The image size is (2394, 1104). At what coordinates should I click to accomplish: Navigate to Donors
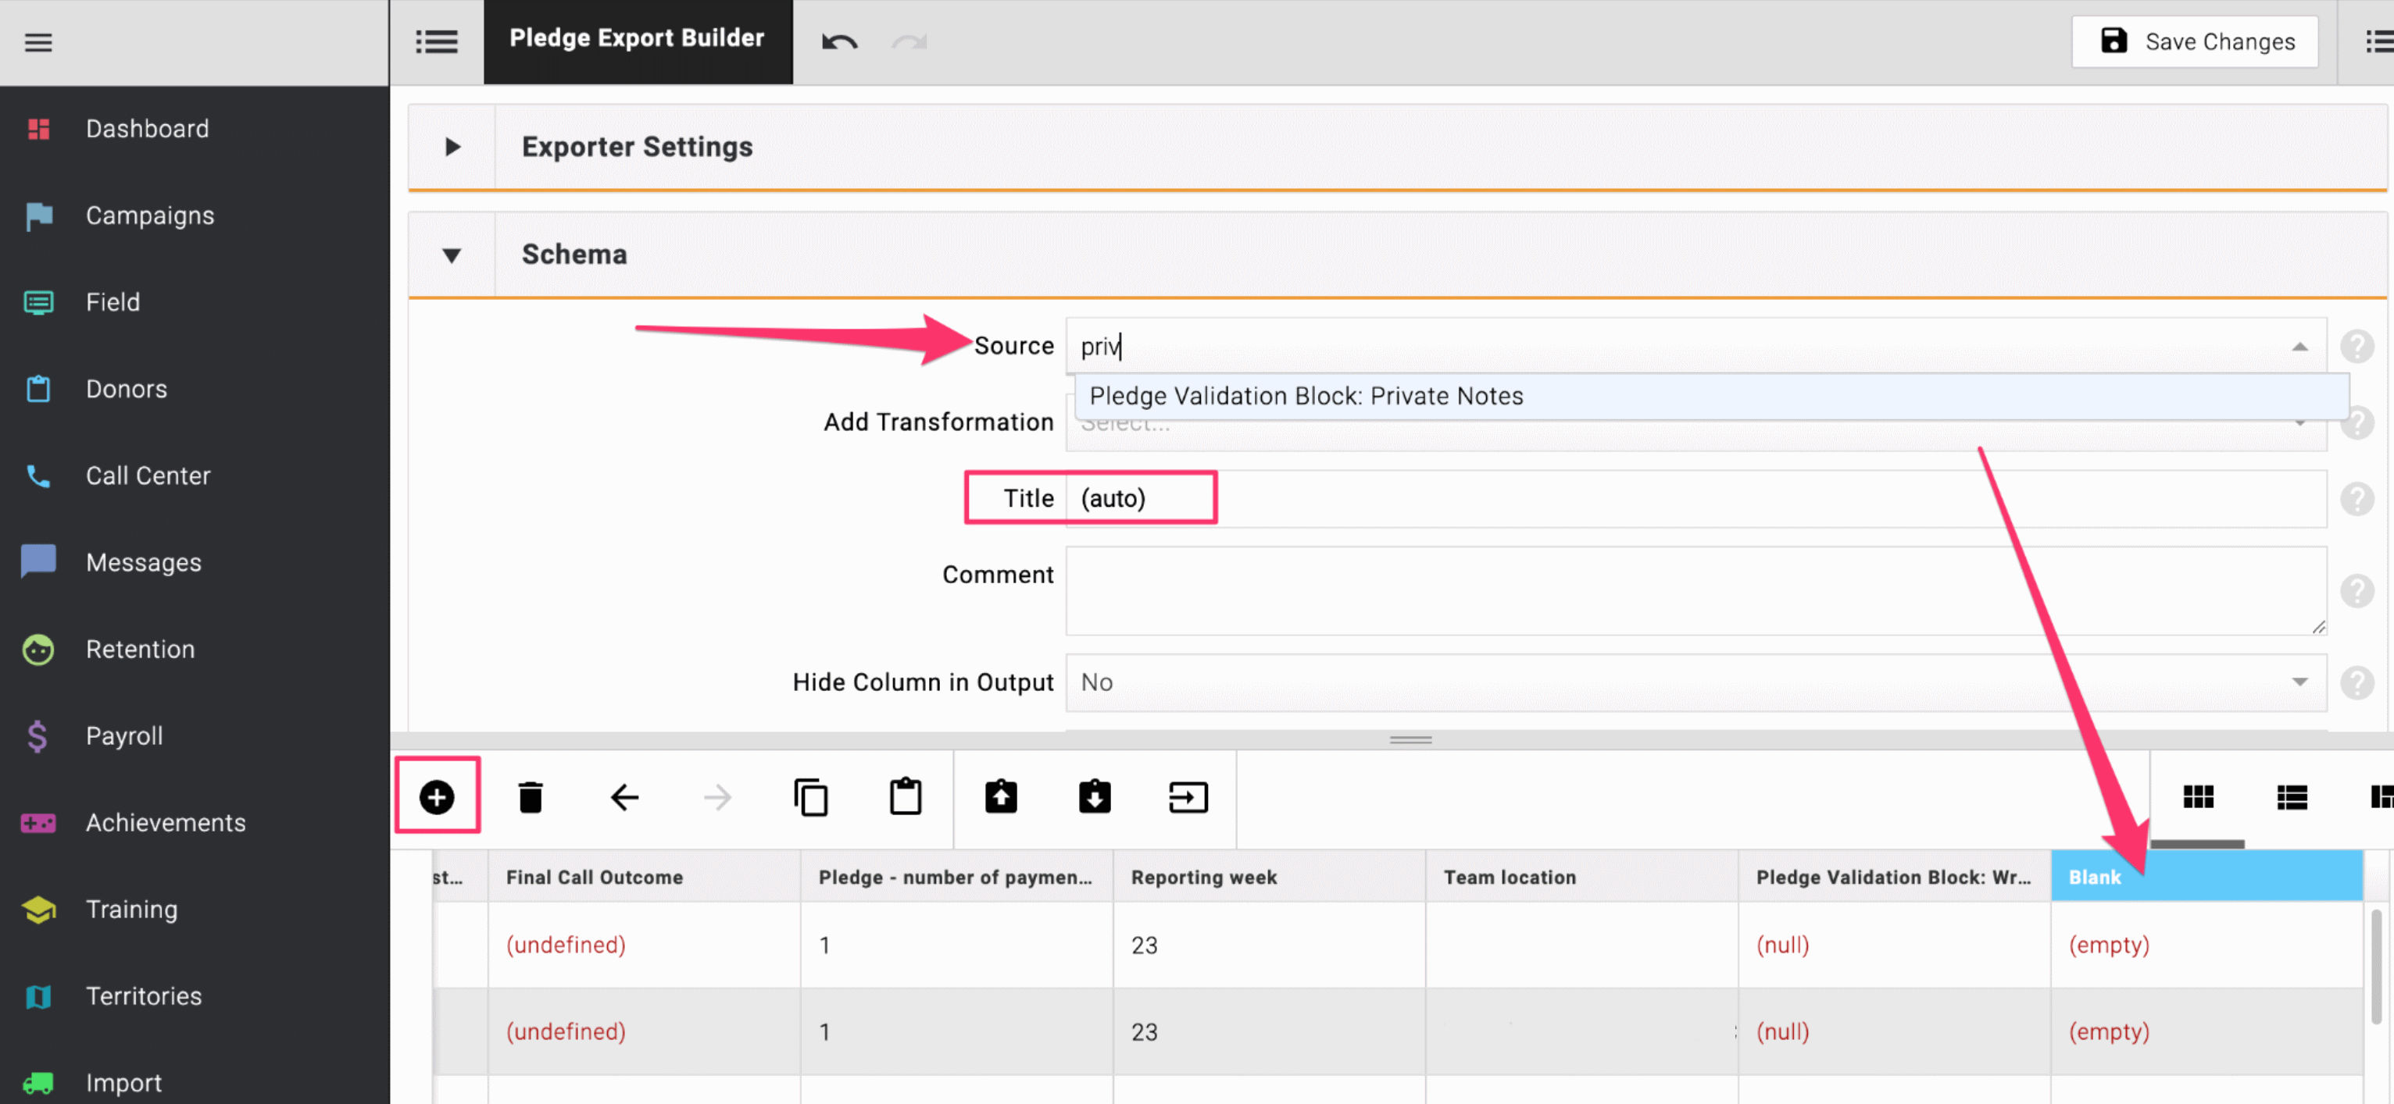point(127,389)
